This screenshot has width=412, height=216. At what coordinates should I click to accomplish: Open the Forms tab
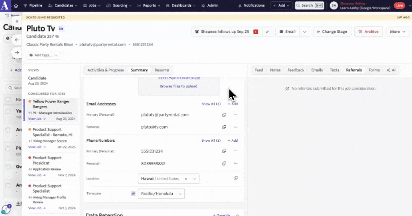point(374,70)
